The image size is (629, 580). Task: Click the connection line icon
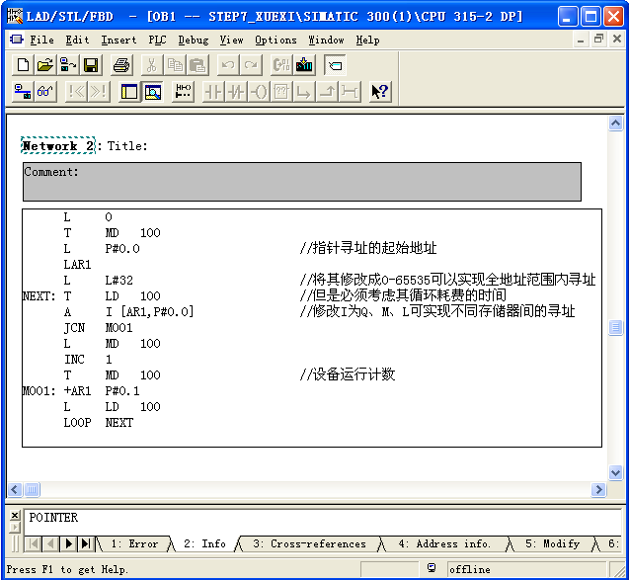pos(350,92)
